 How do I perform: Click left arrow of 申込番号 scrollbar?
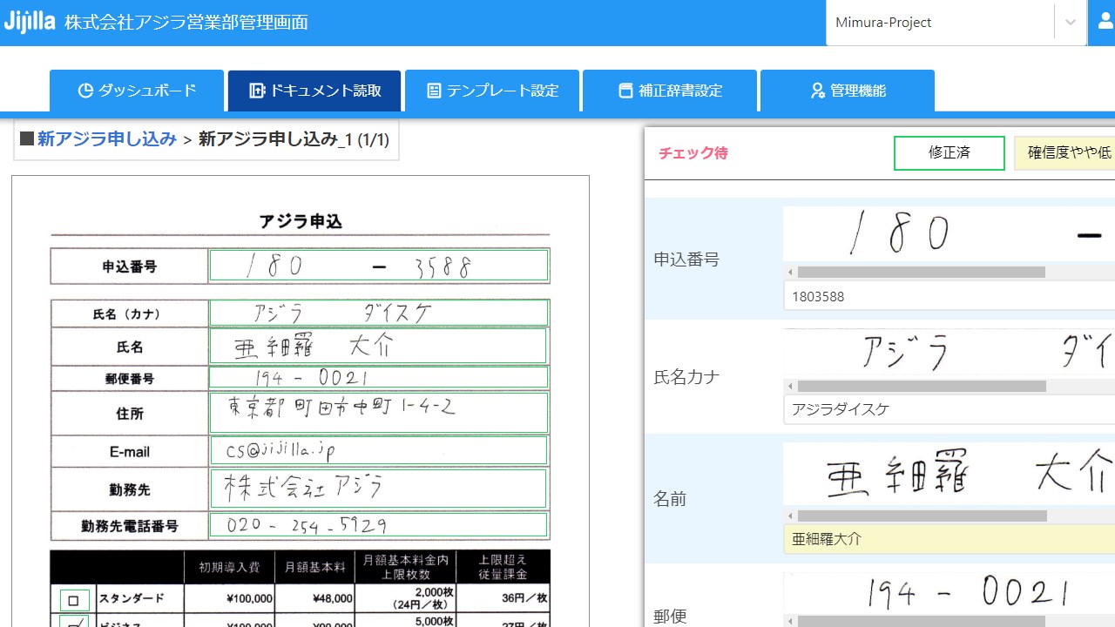[x=789, y=272]
